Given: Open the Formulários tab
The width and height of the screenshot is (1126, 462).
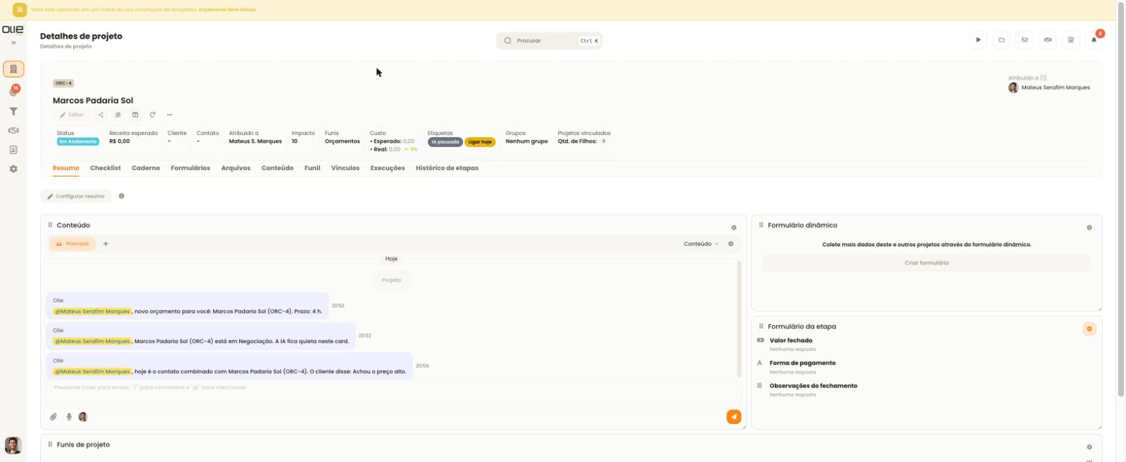Looking at the screenshot, I should click(190, 168).
